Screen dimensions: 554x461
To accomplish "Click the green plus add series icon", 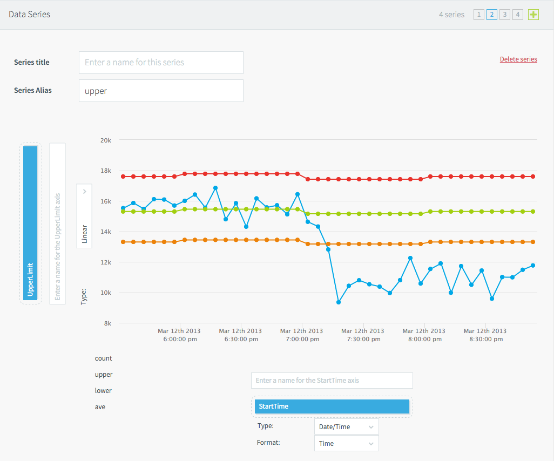I will click(533, 15).
